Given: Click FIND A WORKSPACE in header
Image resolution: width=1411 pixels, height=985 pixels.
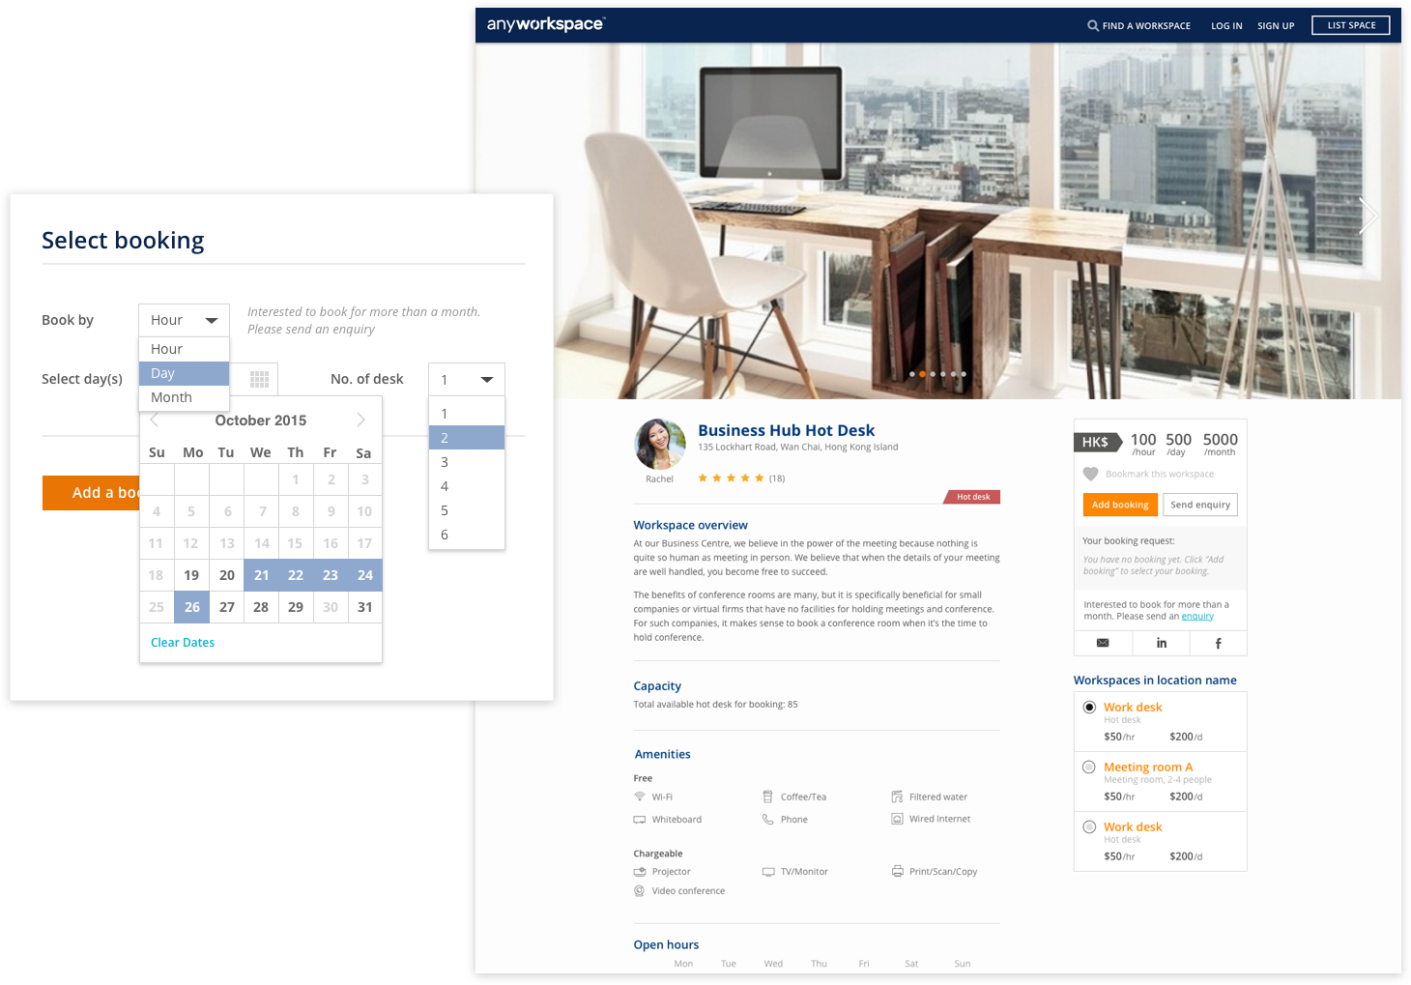Looking at the screenshot, I should click(x=1146, y=26).
